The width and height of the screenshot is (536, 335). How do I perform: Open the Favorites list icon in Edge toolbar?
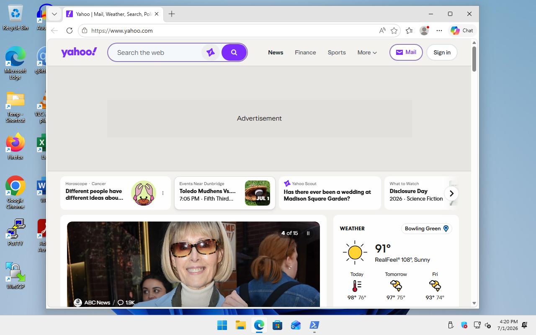pyautogui.click(x=409, y=31)
